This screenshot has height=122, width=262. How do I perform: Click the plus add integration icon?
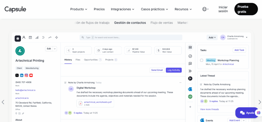(190, 107)
